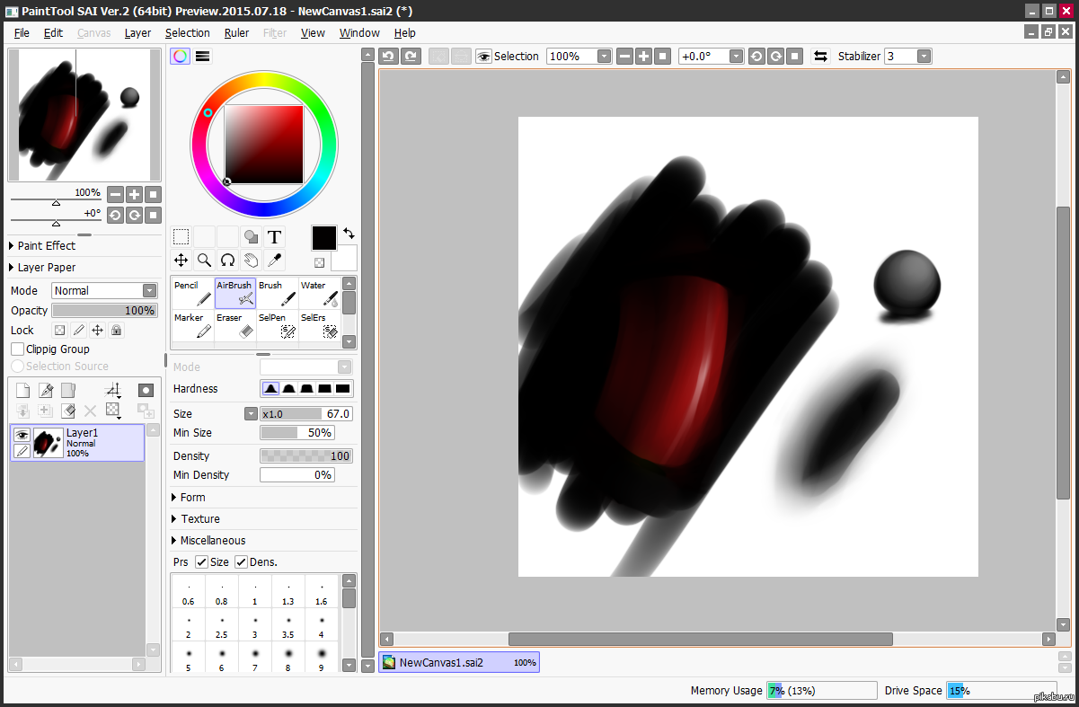Create a new folder layer

coord(68,390)
